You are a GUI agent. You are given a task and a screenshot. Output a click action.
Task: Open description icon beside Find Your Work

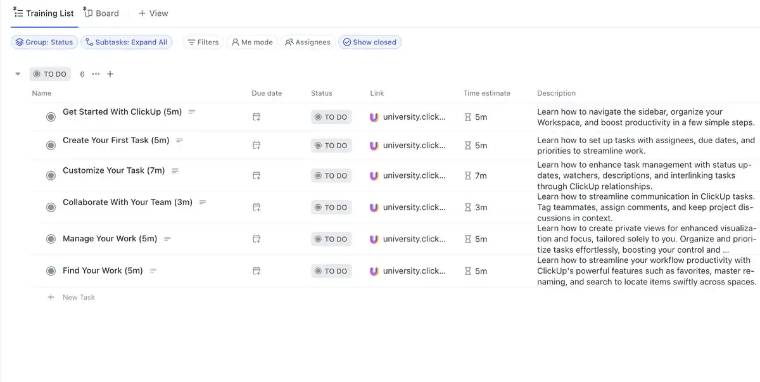(x=153, y=271)
